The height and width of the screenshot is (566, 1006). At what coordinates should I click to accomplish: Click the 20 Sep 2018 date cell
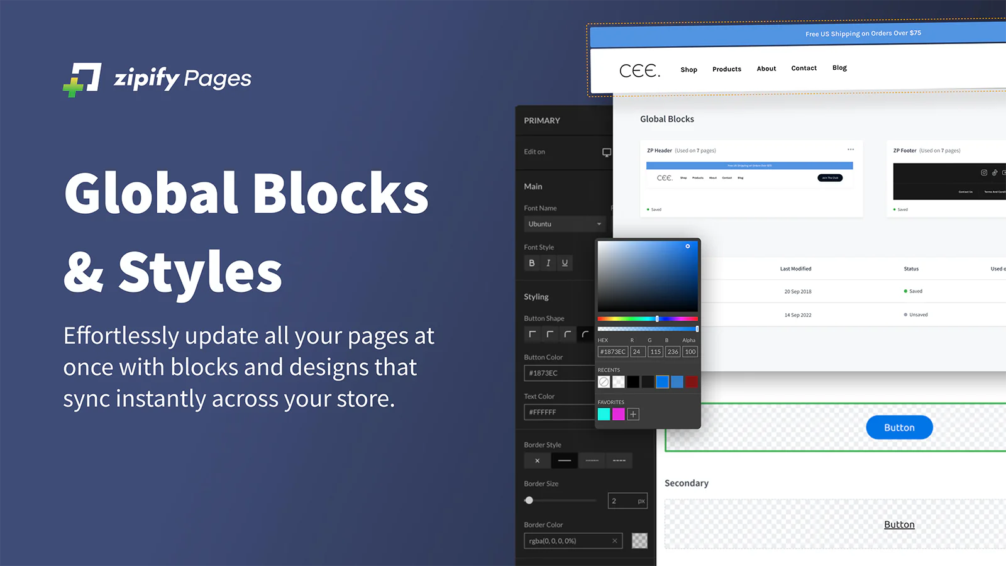pyautogui.click(x=798, y=292)
